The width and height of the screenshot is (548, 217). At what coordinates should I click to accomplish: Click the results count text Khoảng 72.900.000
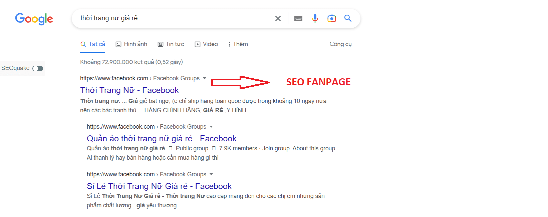coord(131,62)
